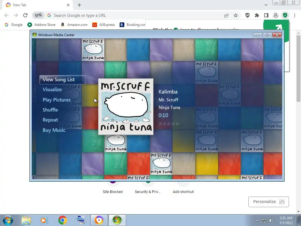Screen dimensions: 301x226
Task: Rate the song using star rating
Action: [x=168, y=124]
